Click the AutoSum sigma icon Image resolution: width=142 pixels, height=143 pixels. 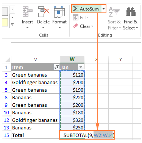point(75,9)
